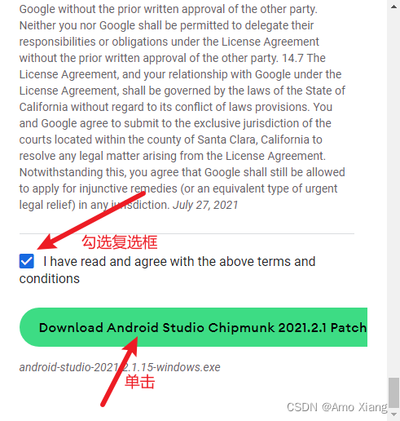Click the "I have read and agree" label text
This screenshot has width=400, height=421.
(179, 262)
